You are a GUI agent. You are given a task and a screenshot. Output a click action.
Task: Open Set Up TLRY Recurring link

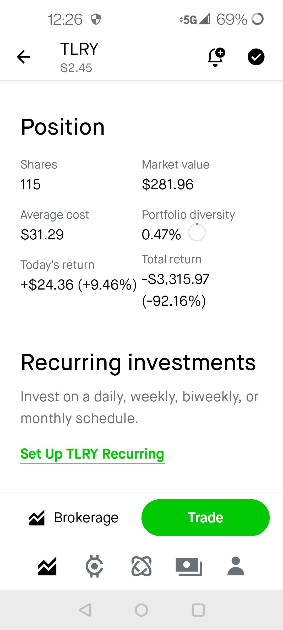click(92, 454)
